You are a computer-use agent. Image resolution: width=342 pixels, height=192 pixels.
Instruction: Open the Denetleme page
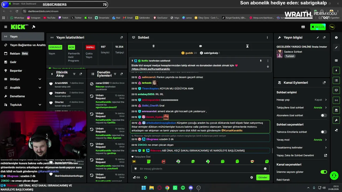coord(23,96)
